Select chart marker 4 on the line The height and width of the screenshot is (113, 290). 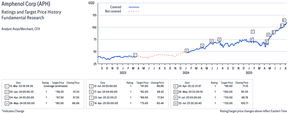click(x=211, y=41)
